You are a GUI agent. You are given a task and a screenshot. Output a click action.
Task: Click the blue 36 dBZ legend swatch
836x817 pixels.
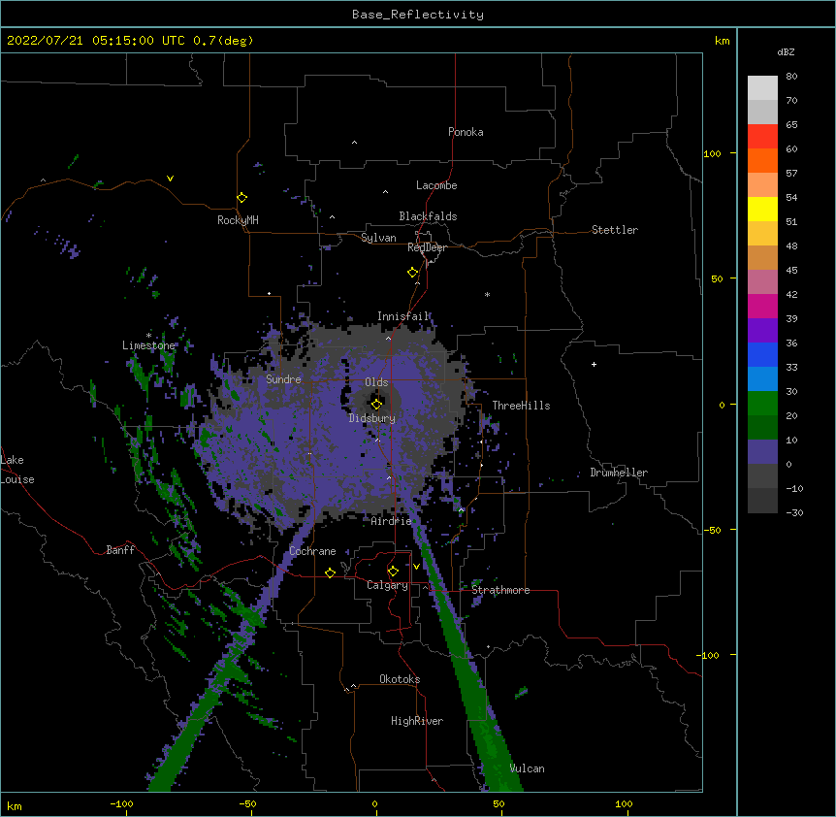click(762, 354)
